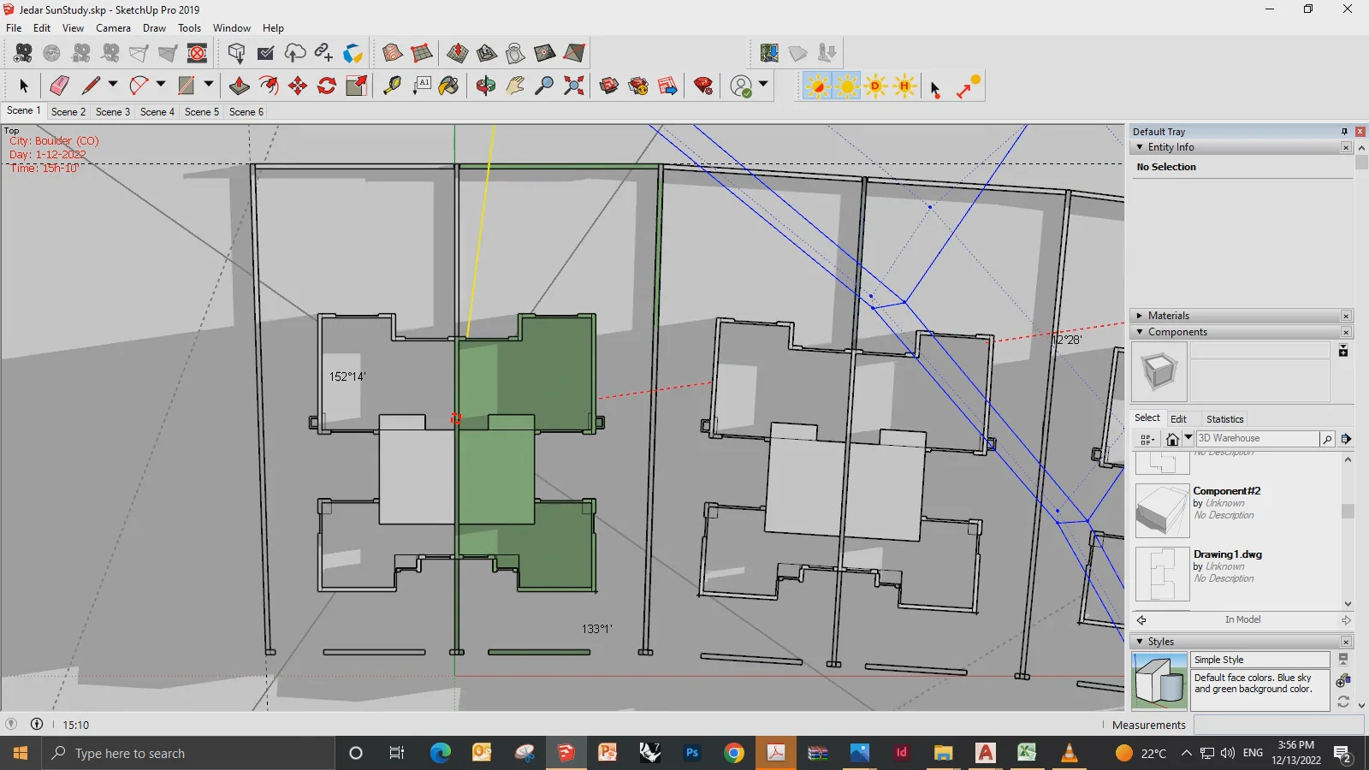
Task: Select the Scale tool
Action: pyautogui.click(x=356, y=86)
